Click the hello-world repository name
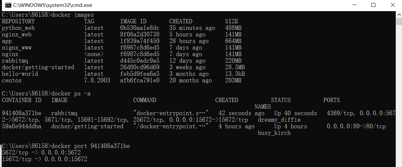Viewport: 402px width, 167px height. tap(20, 74)
